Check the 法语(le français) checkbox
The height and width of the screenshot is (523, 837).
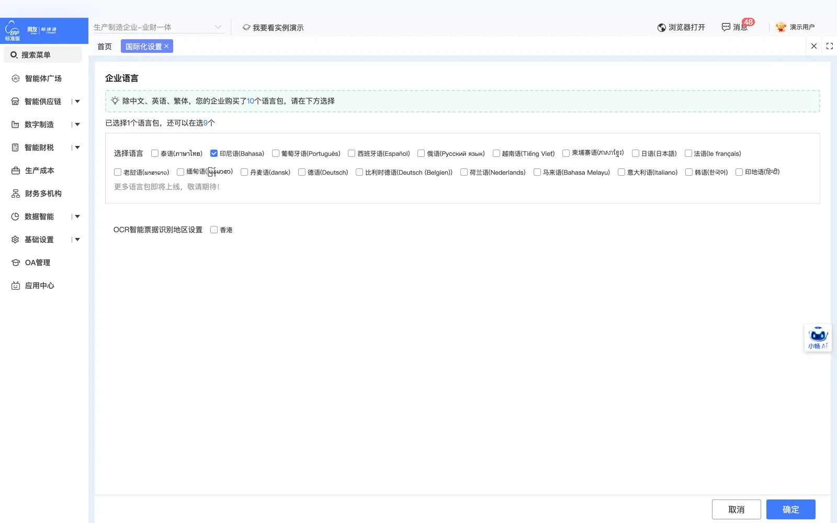[x=688, y=153]
